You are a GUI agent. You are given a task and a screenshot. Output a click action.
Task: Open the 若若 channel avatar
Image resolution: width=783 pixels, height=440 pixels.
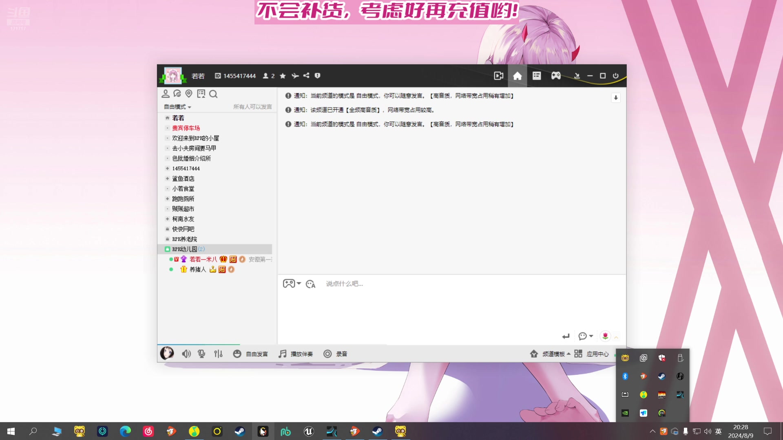click(x=173, y=76)
